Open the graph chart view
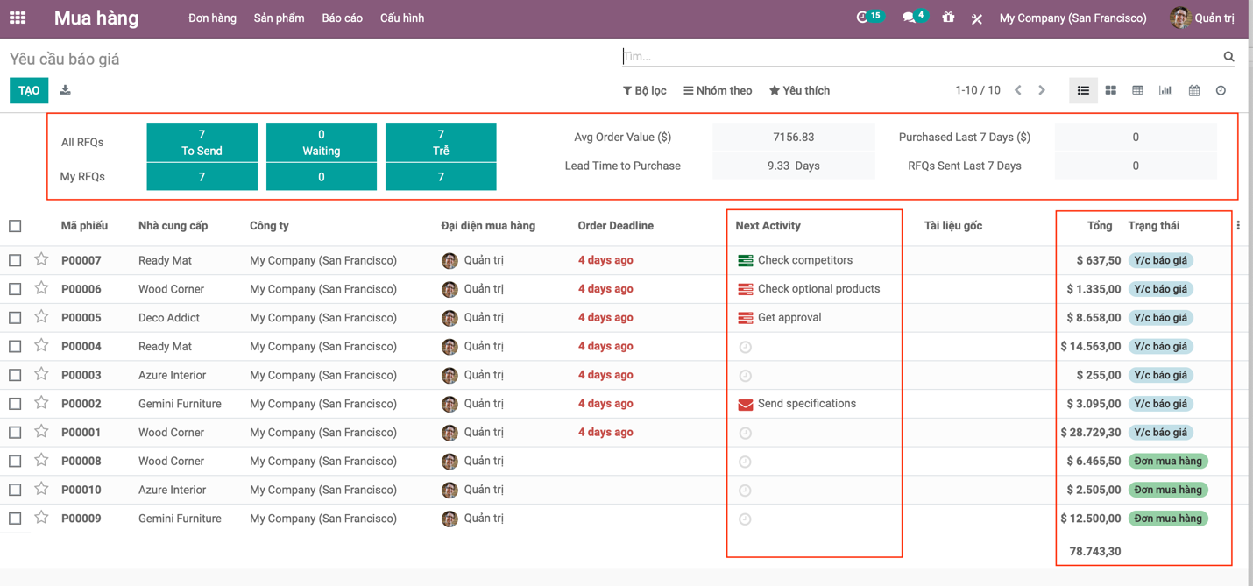 pyautogui.click(x=1165, y=90)
